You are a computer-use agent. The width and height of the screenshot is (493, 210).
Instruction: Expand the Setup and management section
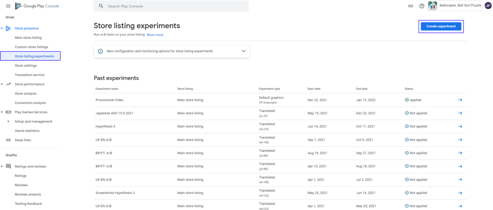point(8,121)
